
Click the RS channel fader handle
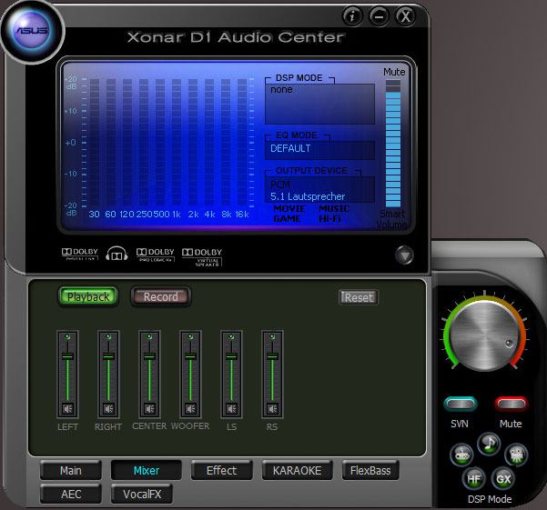point(272,356)
